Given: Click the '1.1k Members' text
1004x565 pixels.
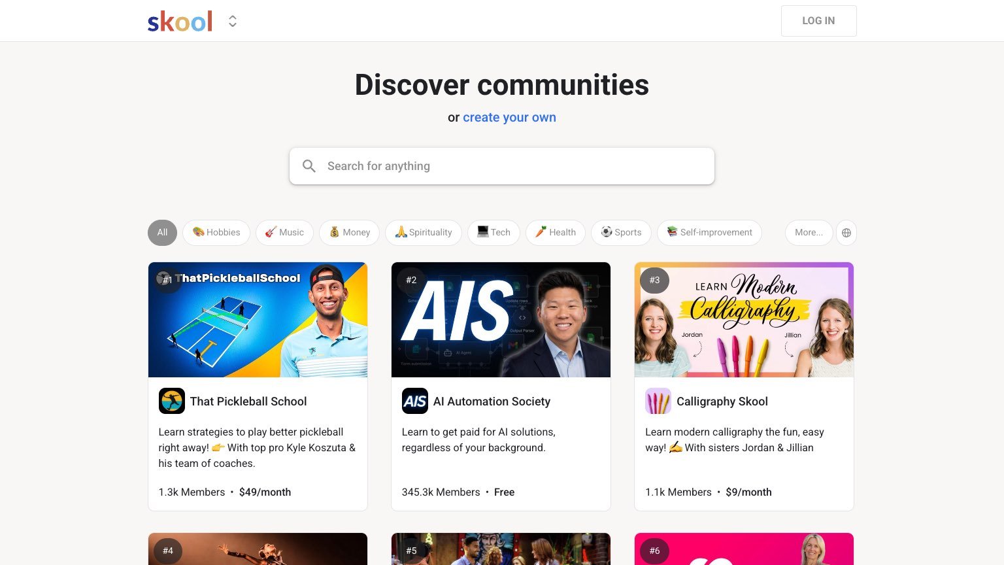Looking at the screenshot, I should (678, 492).
